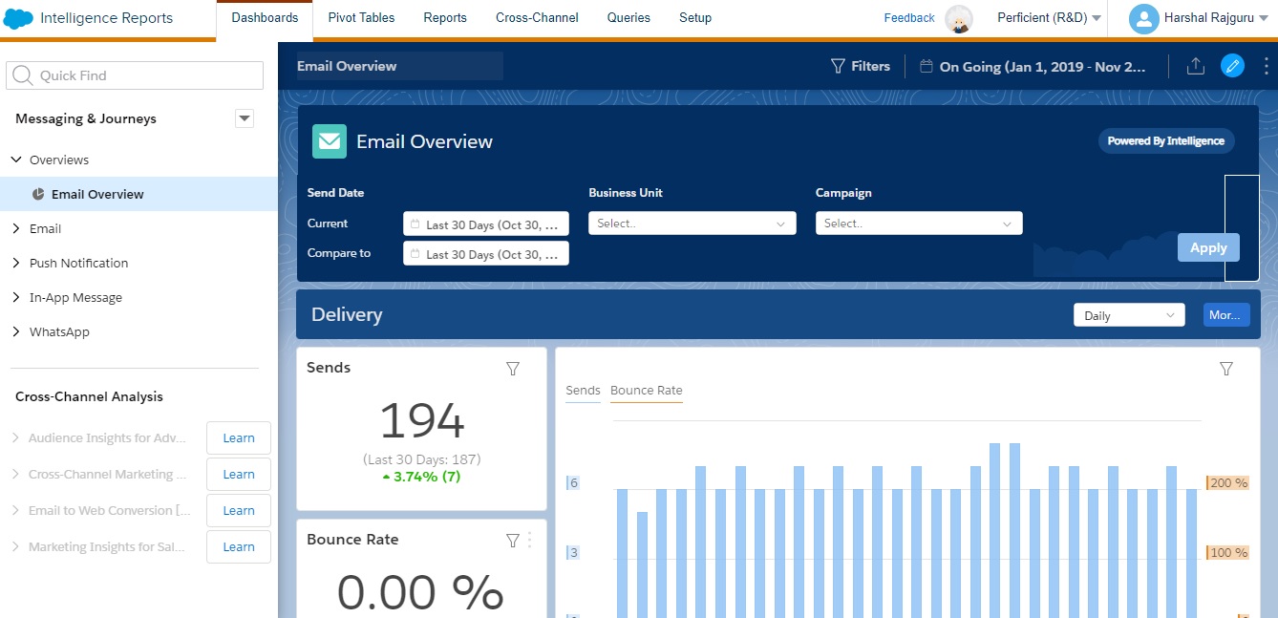Open the three-dot overflow menu
This screenshot has width=1278, height=618.
(x=1266, y=65)
